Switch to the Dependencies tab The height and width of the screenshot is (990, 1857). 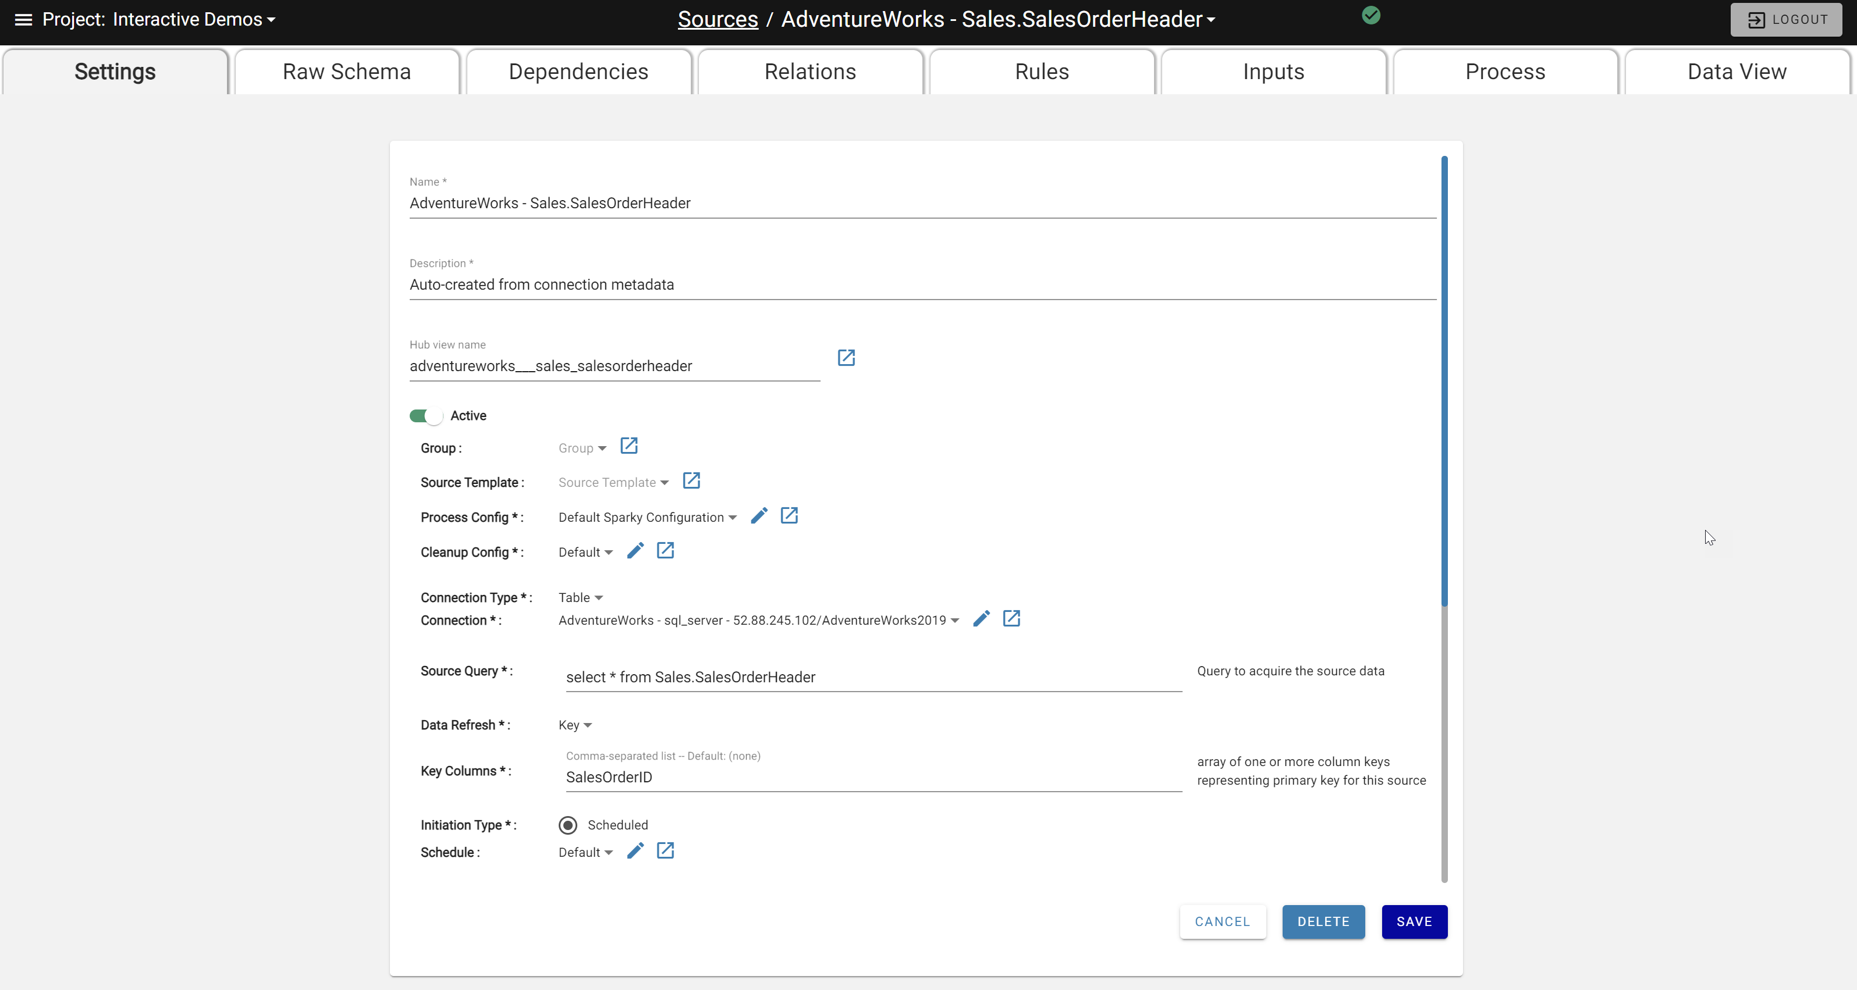[579, 72]
